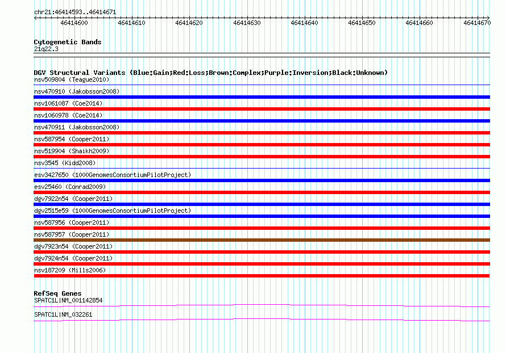This screenshot has width=506, height=353.
Task: Select the RefSeq Genes track title
Action: click(57, 293)
